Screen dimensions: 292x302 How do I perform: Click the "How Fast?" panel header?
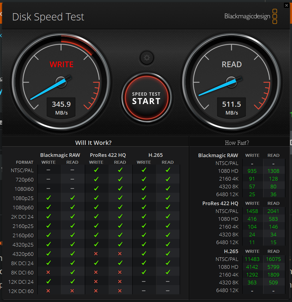[237, 143]
